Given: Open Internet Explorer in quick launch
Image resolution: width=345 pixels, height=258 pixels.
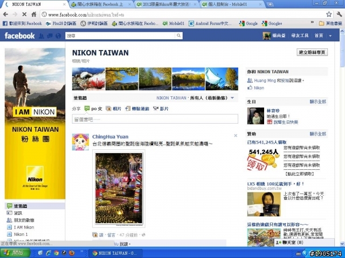Looking at the screenshot, I should pyautogui.click(x=48, y=253).
